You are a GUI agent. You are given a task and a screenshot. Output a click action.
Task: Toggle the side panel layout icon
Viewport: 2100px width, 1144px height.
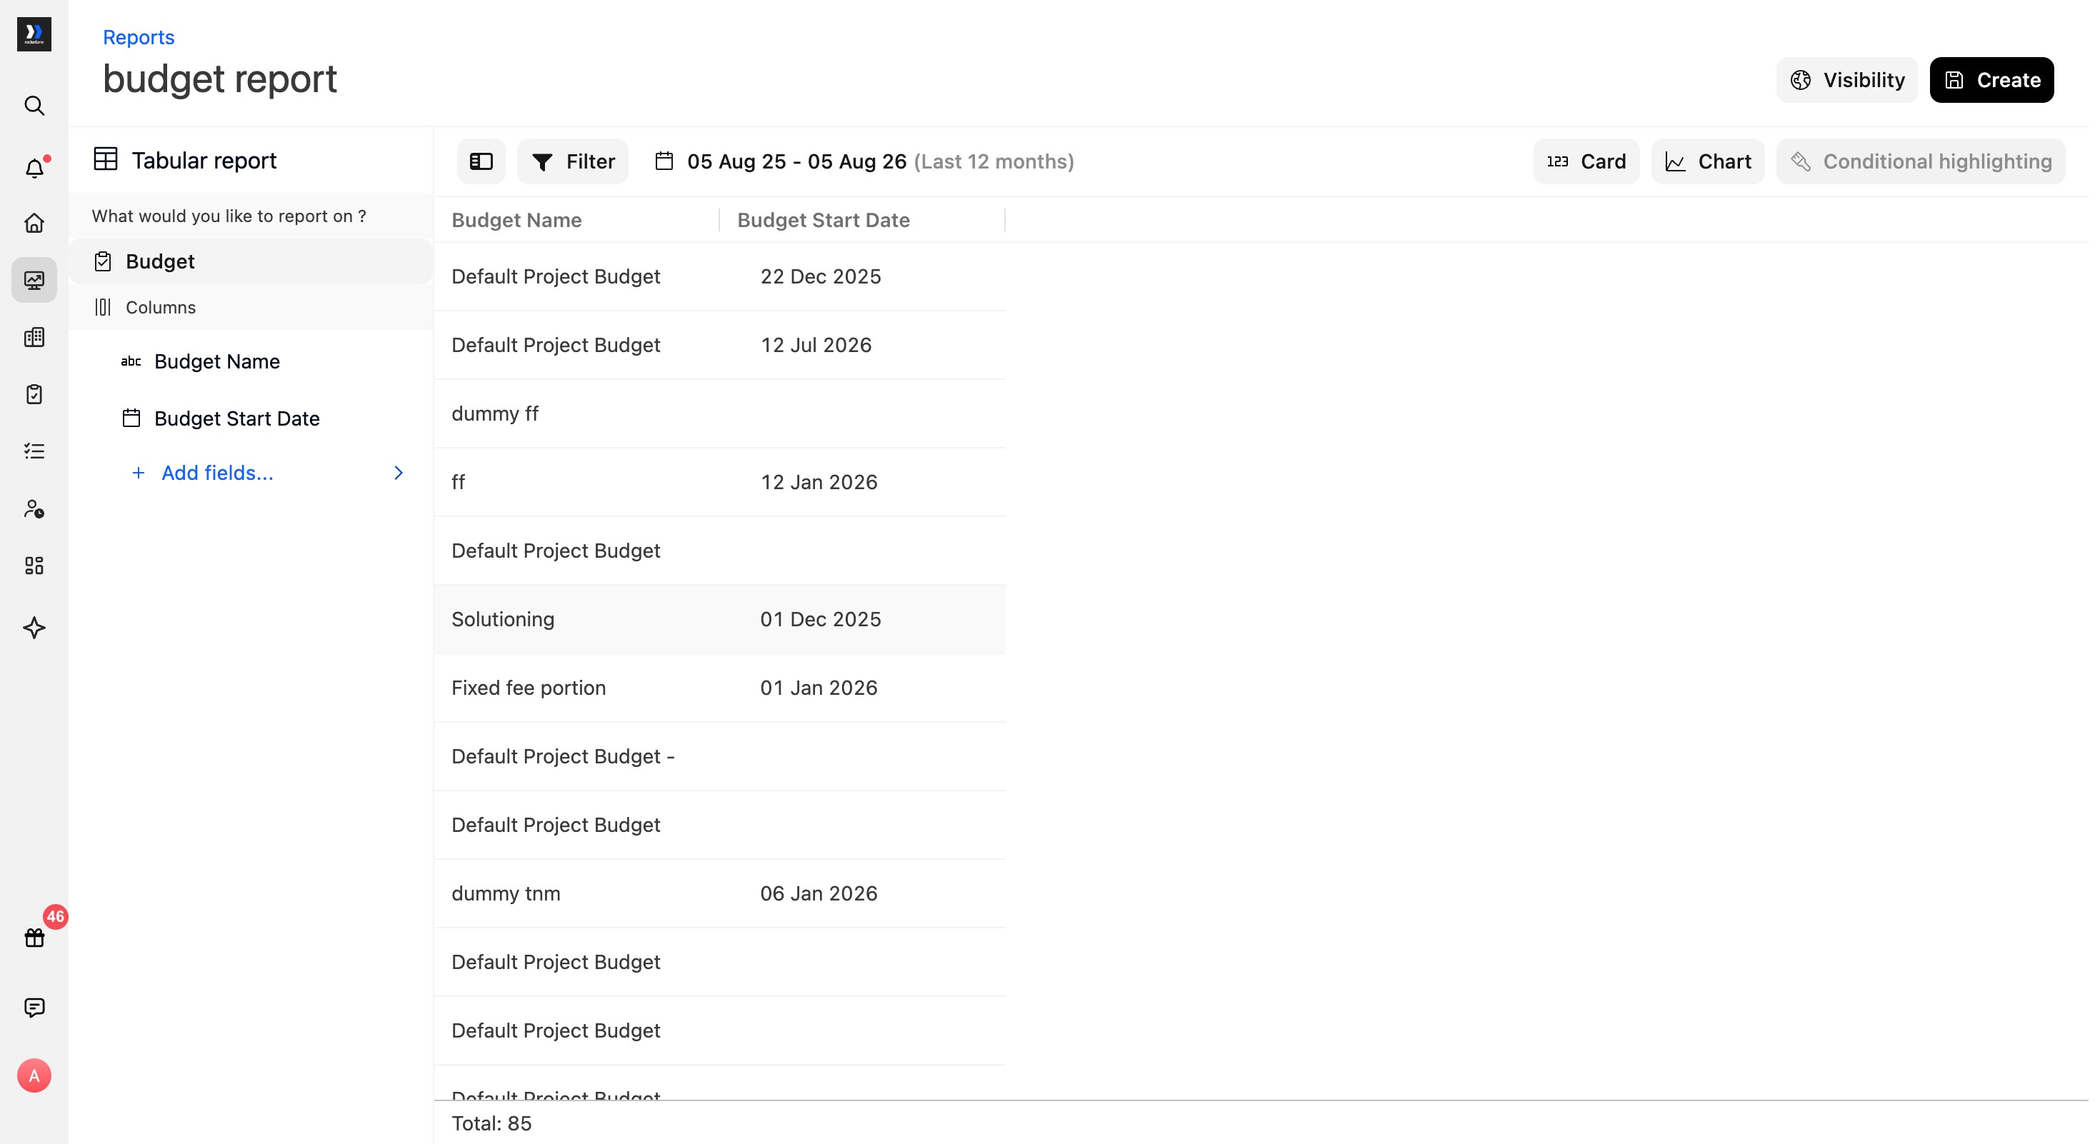[x=481, y=161]
